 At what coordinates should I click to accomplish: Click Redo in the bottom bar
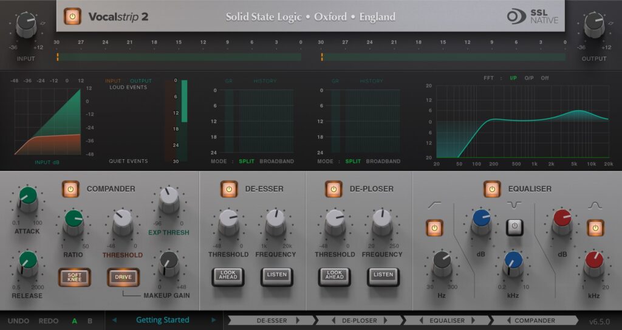click(49, 321)
